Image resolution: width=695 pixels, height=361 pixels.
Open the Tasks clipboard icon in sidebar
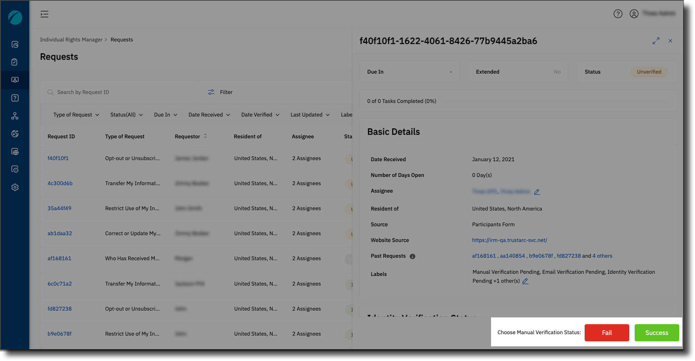[15, 61]
